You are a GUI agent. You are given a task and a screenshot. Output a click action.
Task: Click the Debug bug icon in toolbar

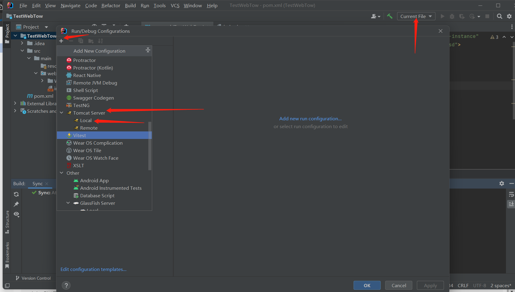pyautogui.click(x=452, y=16)
